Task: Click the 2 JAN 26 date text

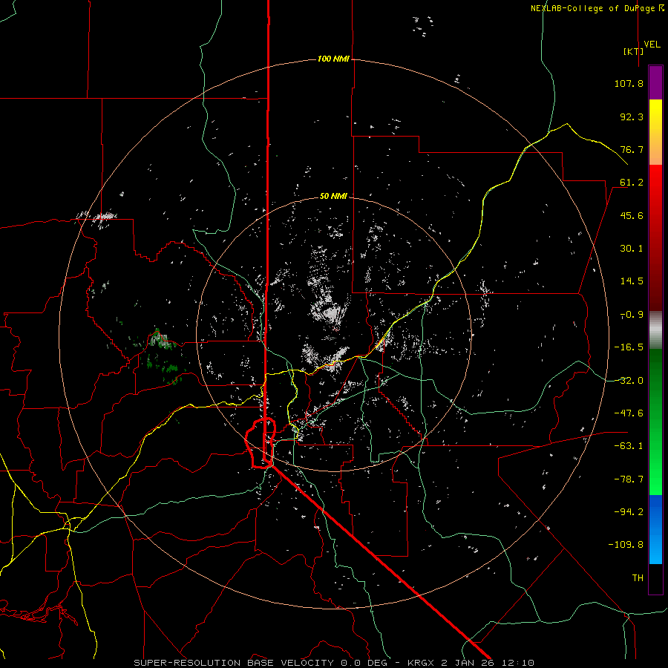Action: pos(468,663)
